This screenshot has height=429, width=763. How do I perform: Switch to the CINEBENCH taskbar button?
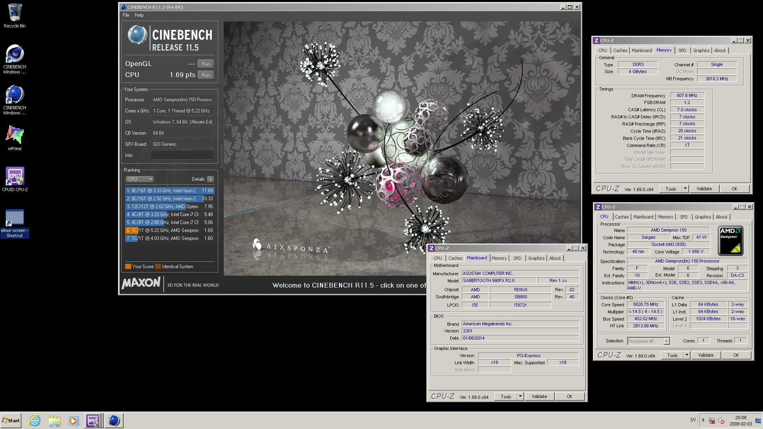click(x=114, y=421)
